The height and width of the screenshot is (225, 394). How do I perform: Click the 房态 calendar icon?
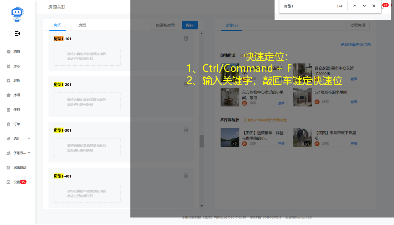coord(8,66)
